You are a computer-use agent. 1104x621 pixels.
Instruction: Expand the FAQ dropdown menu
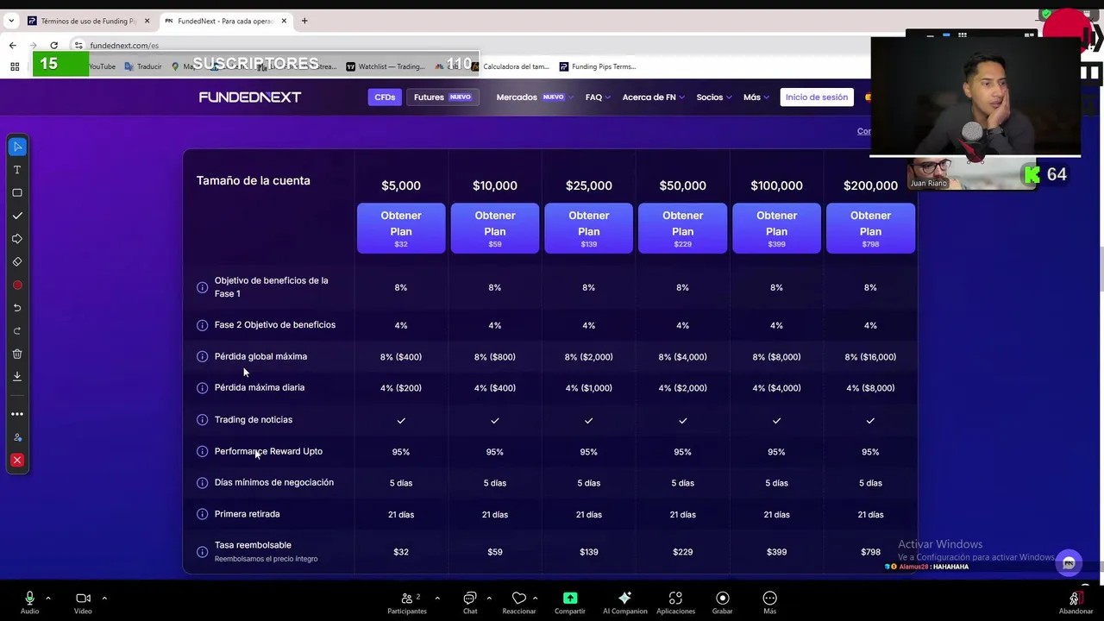point(598,97)
